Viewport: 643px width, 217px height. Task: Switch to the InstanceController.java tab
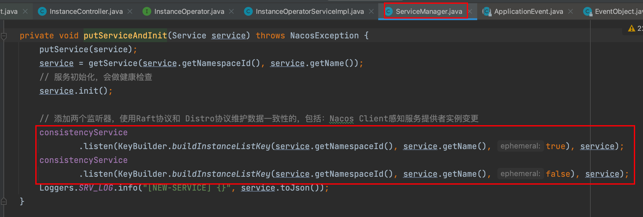pos(86,12)
